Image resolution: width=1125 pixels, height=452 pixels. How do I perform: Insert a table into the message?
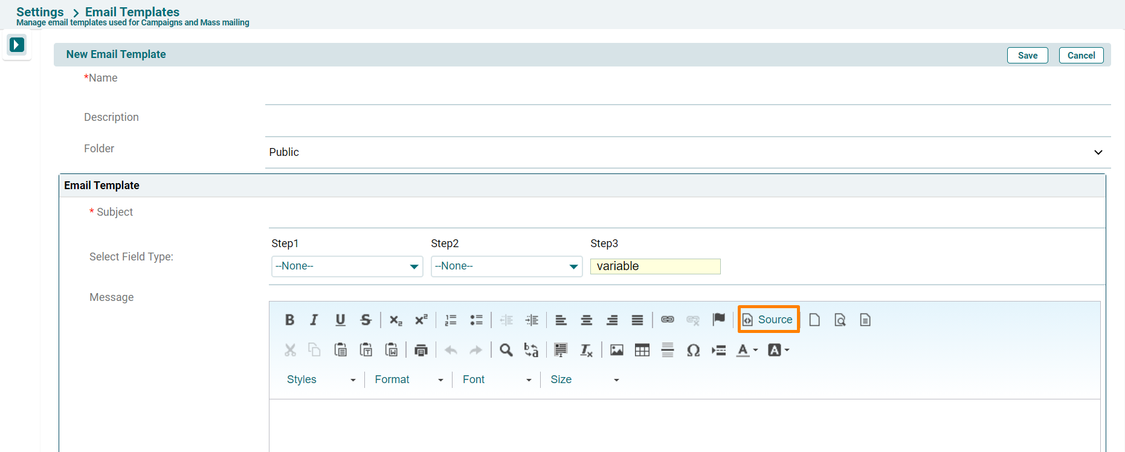click(x=642, y=350)
